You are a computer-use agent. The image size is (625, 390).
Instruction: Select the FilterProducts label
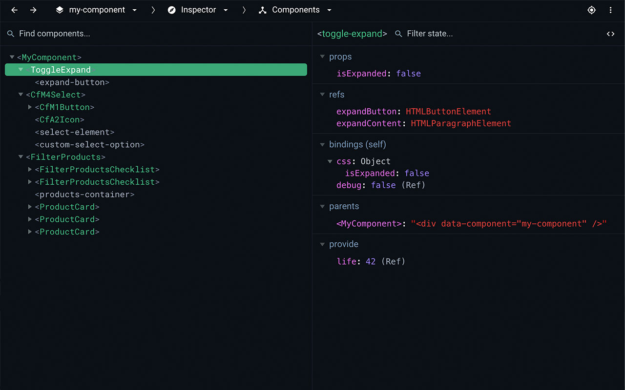(65, 157)
